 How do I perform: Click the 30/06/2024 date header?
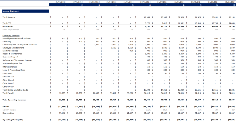tap(146, 2)
